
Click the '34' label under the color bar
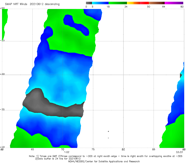tap(126, 7)
